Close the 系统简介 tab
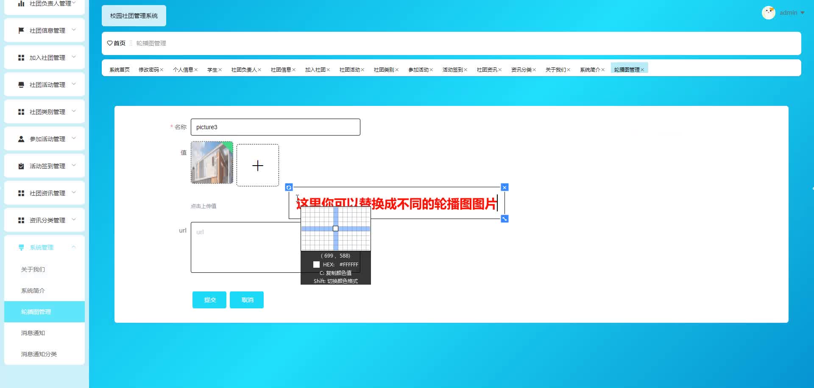The height and width of the screenshot is (388, 814). click(603, 70)
